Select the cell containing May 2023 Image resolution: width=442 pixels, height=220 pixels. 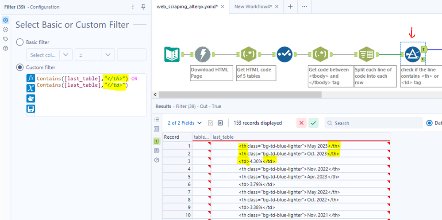coord(300,146)
